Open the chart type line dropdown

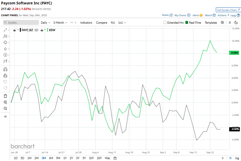pyautogui.click(x=73, y=23)
